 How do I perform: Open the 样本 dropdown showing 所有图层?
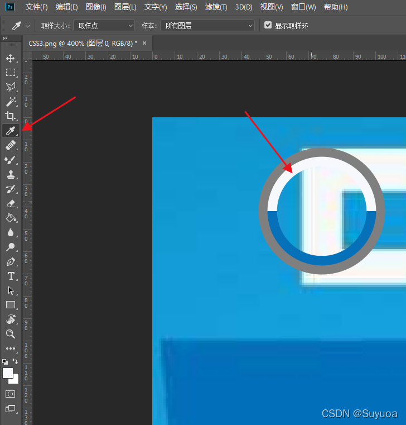tap(207, 26)
